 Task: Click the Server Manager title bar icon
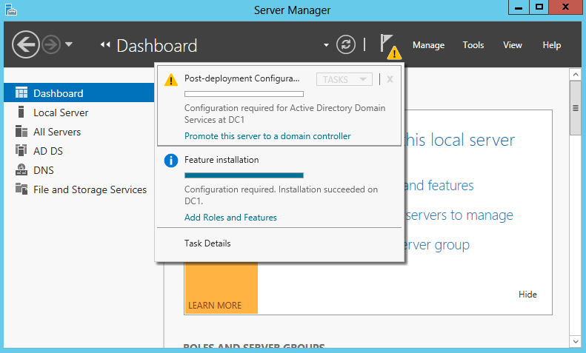[11, 10]
